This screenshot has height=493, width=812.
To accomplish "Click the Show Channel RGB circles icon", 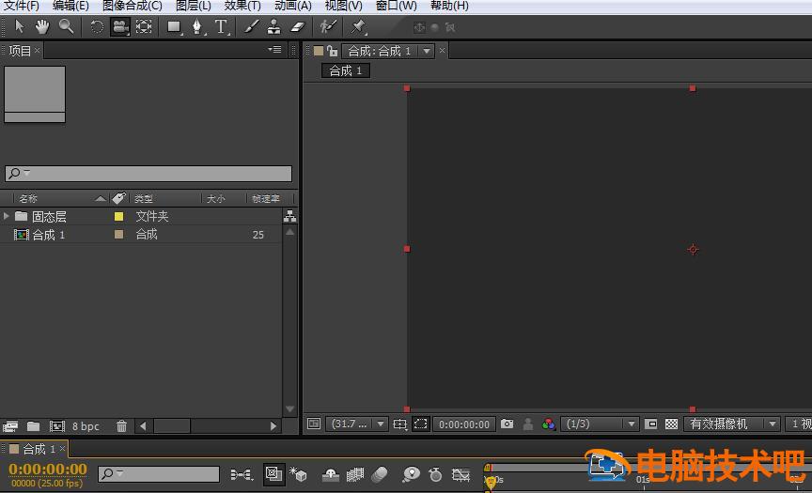I will (x=549, y=424).
